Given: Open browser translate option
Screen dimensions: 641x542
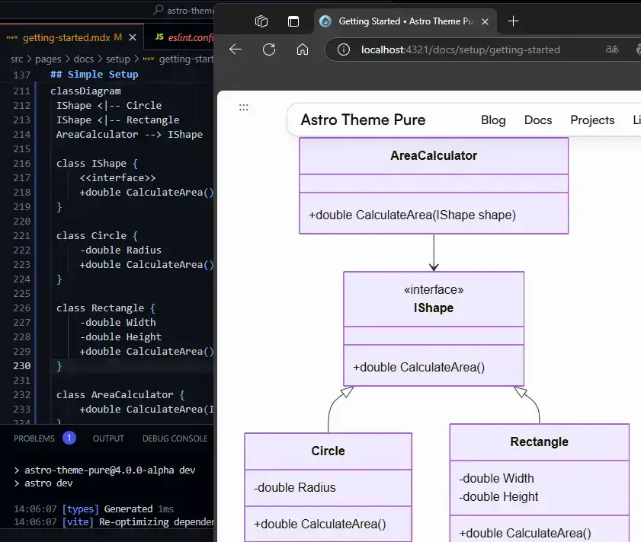Looking at the screenshot, I should (611, 49).
